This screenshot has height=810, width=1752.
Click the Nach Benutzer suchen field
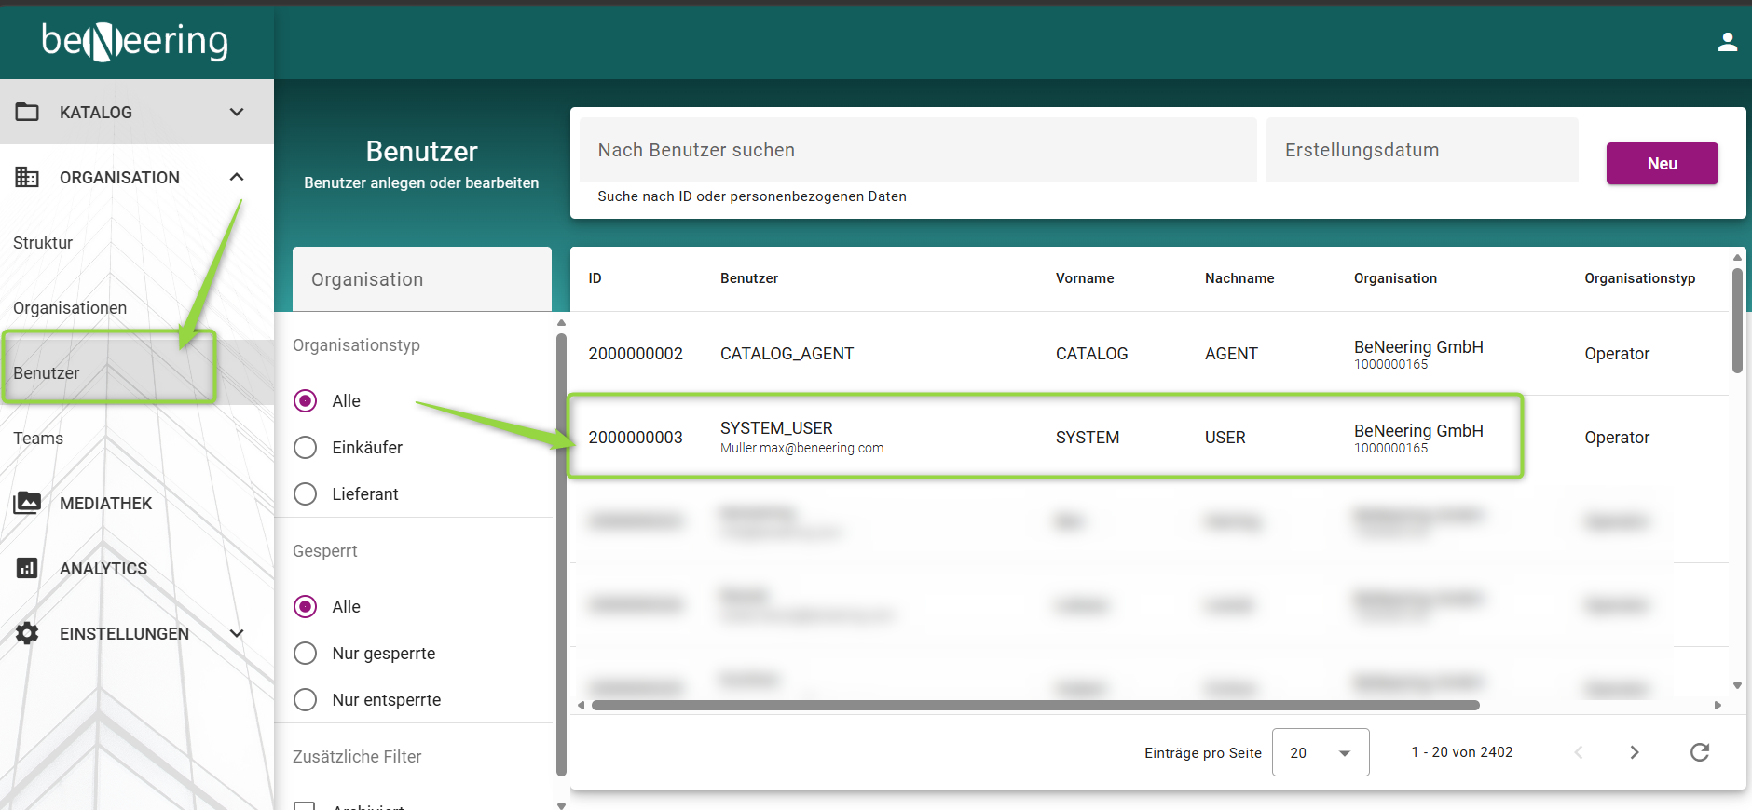tap(918, 150)
